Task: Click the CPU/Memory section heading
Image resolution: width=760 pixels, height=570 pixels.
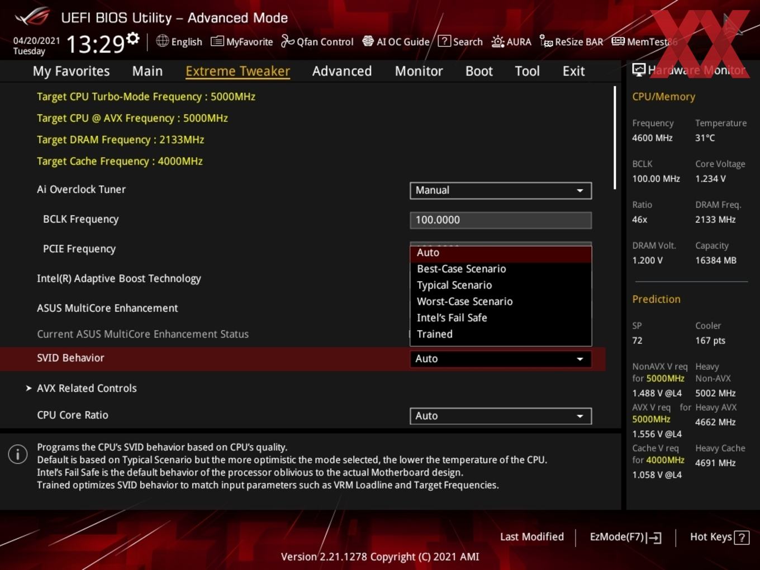Action: [664, 97]
